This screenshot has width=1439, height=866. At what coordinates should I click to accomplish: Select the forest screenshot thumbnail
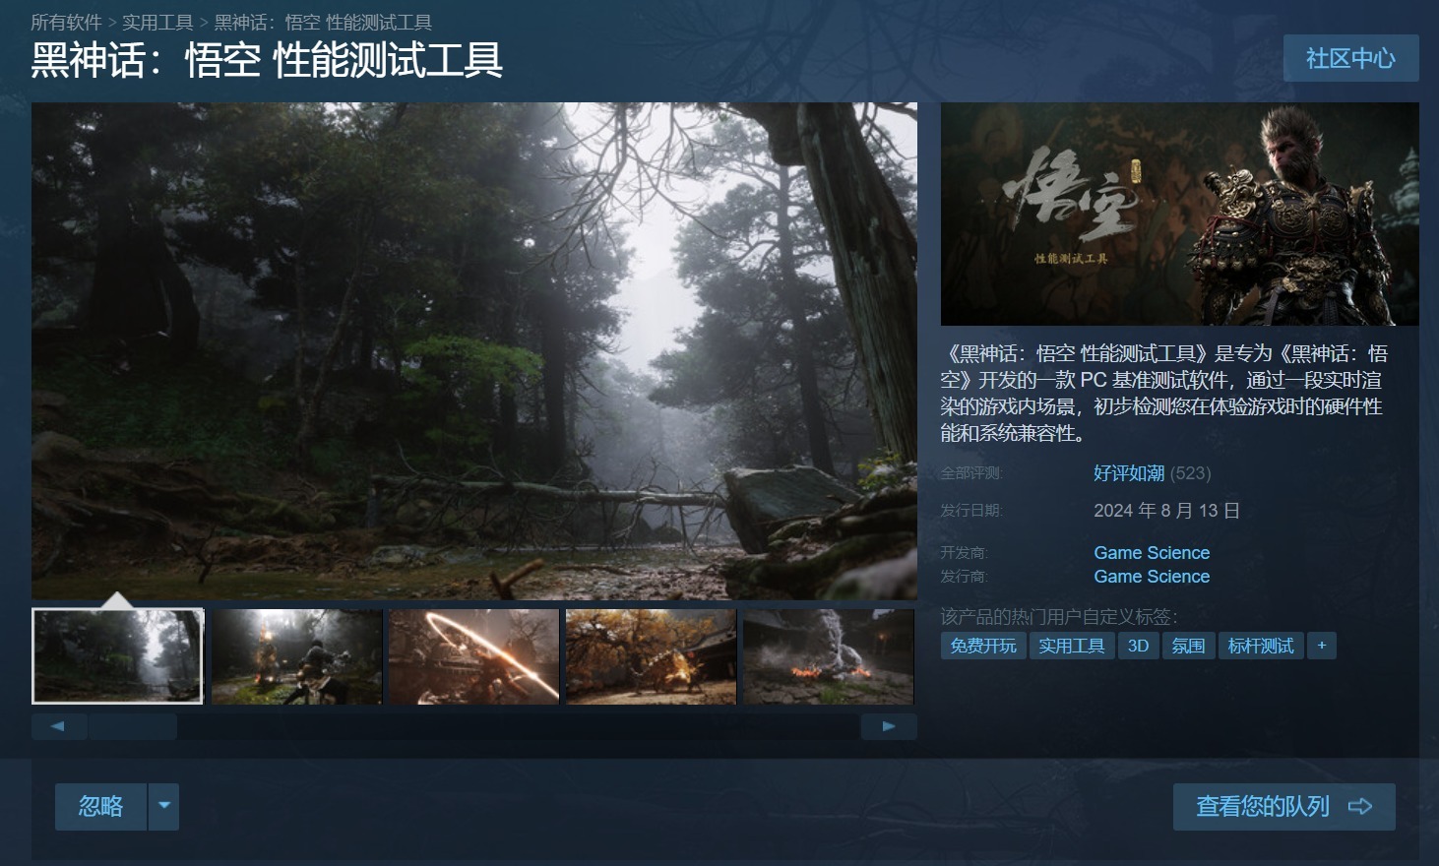pyautogui.click(x=117, y=656)
